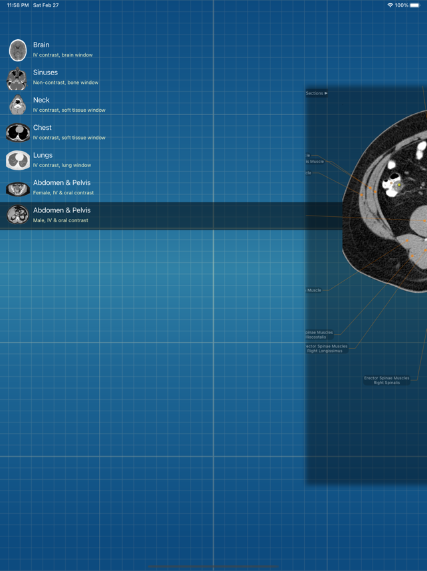
Task: Choose the 'IV contrast, lung window' series
Action: tap(62, 165)
